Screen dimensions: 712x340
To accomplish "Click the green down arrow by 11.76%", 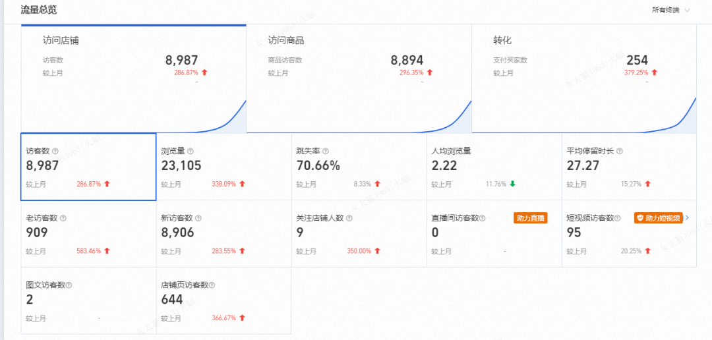I will click(x=513, y=184).
